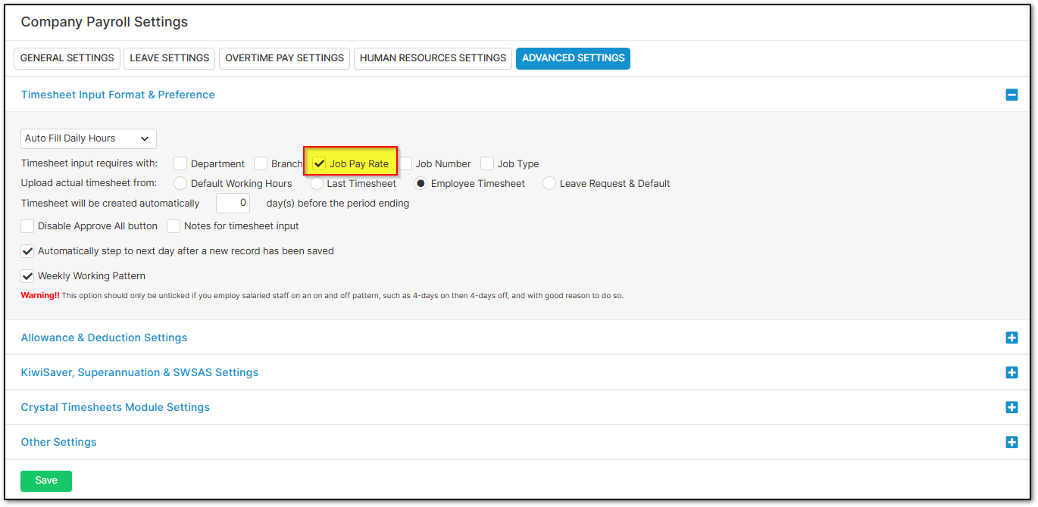
Task: Switch to Leave Settings tab
Action: 170,58
